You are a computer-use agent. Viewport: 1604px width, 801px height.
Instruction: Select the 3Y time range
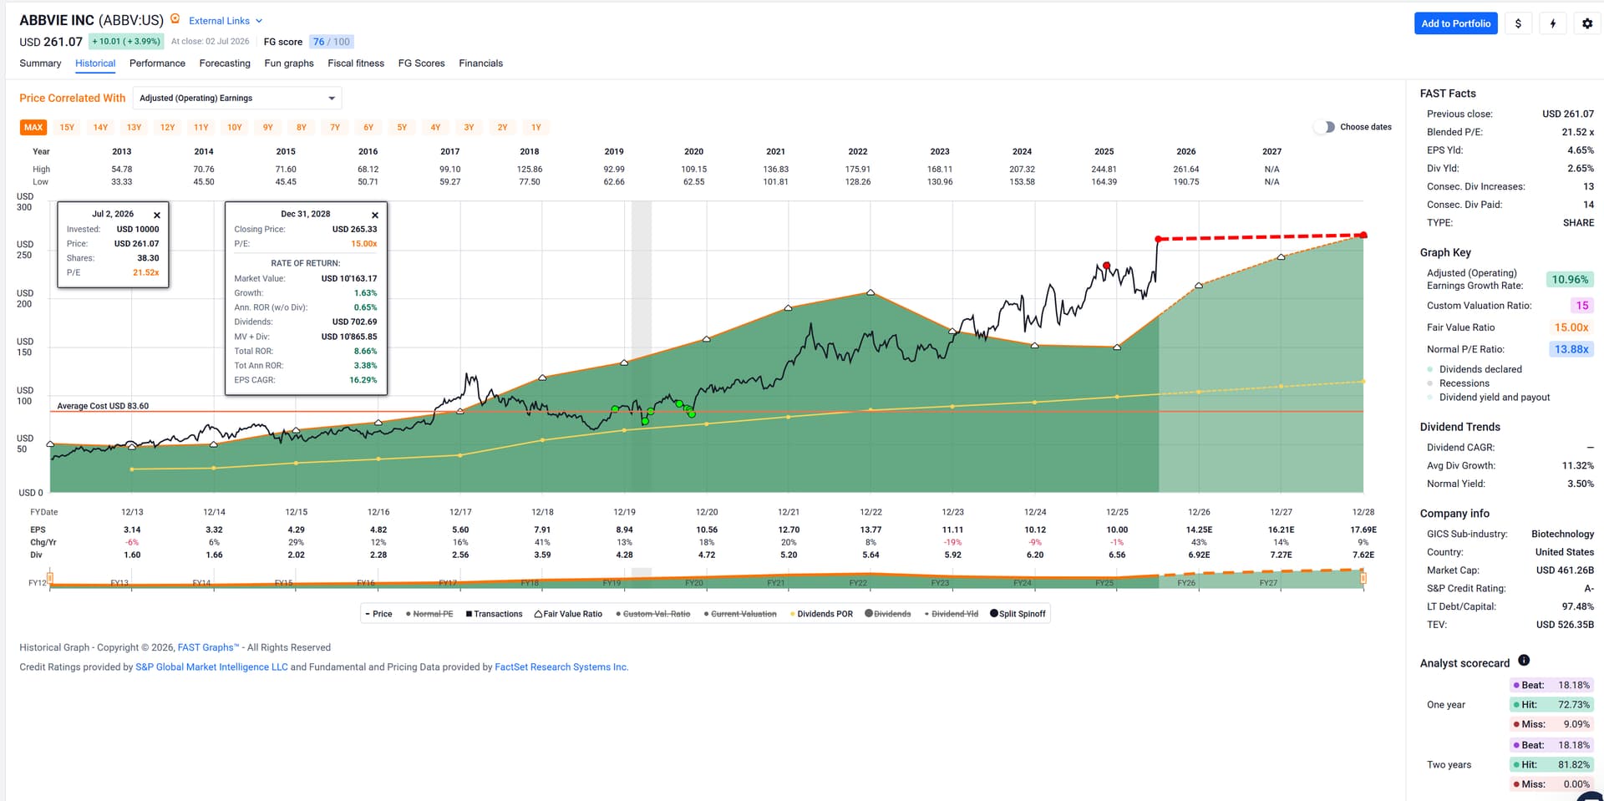[x=469, y=128]
